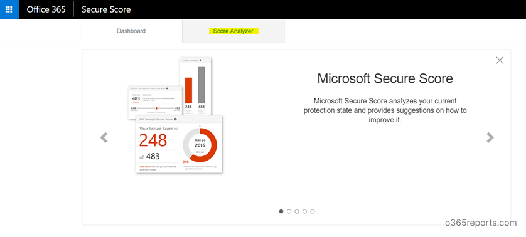This screenshot has width=526, height=237.
Task: Click info icon beside improve your score heading
Action: pos(167,88)
